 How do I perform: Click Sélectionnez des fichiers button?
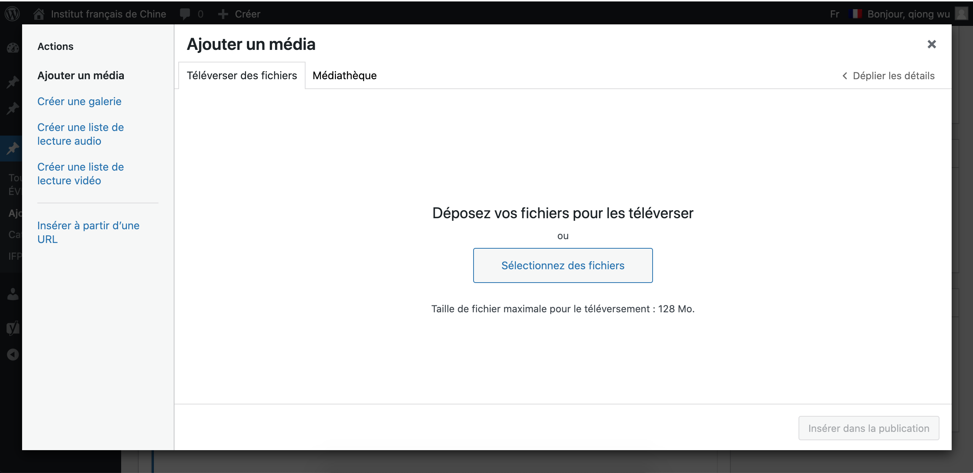563,265
